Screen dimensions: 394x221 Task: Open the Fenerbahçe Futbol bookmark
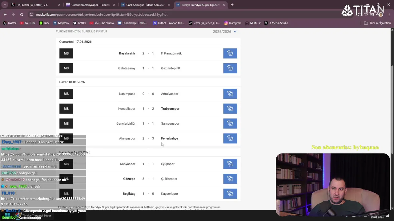[132, 23]
